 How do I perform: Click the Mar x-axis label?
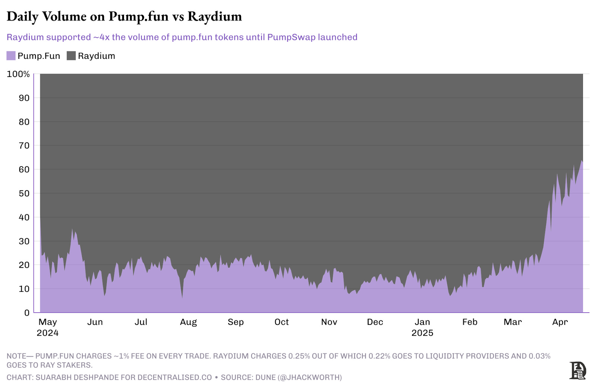tap(513, 322)
